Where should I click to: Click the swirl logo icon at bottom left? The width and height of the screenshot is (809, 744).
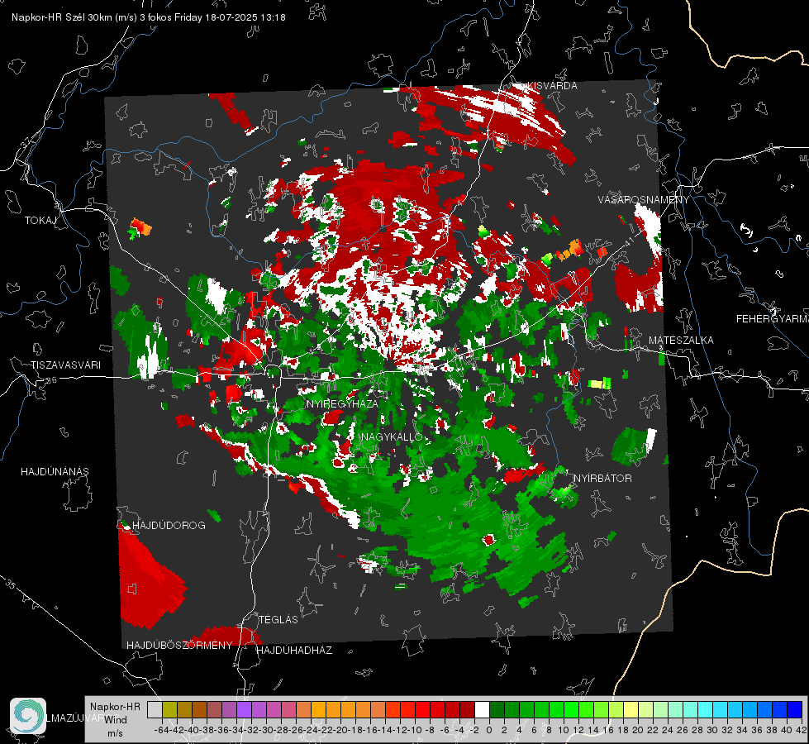tap(28, 716)
